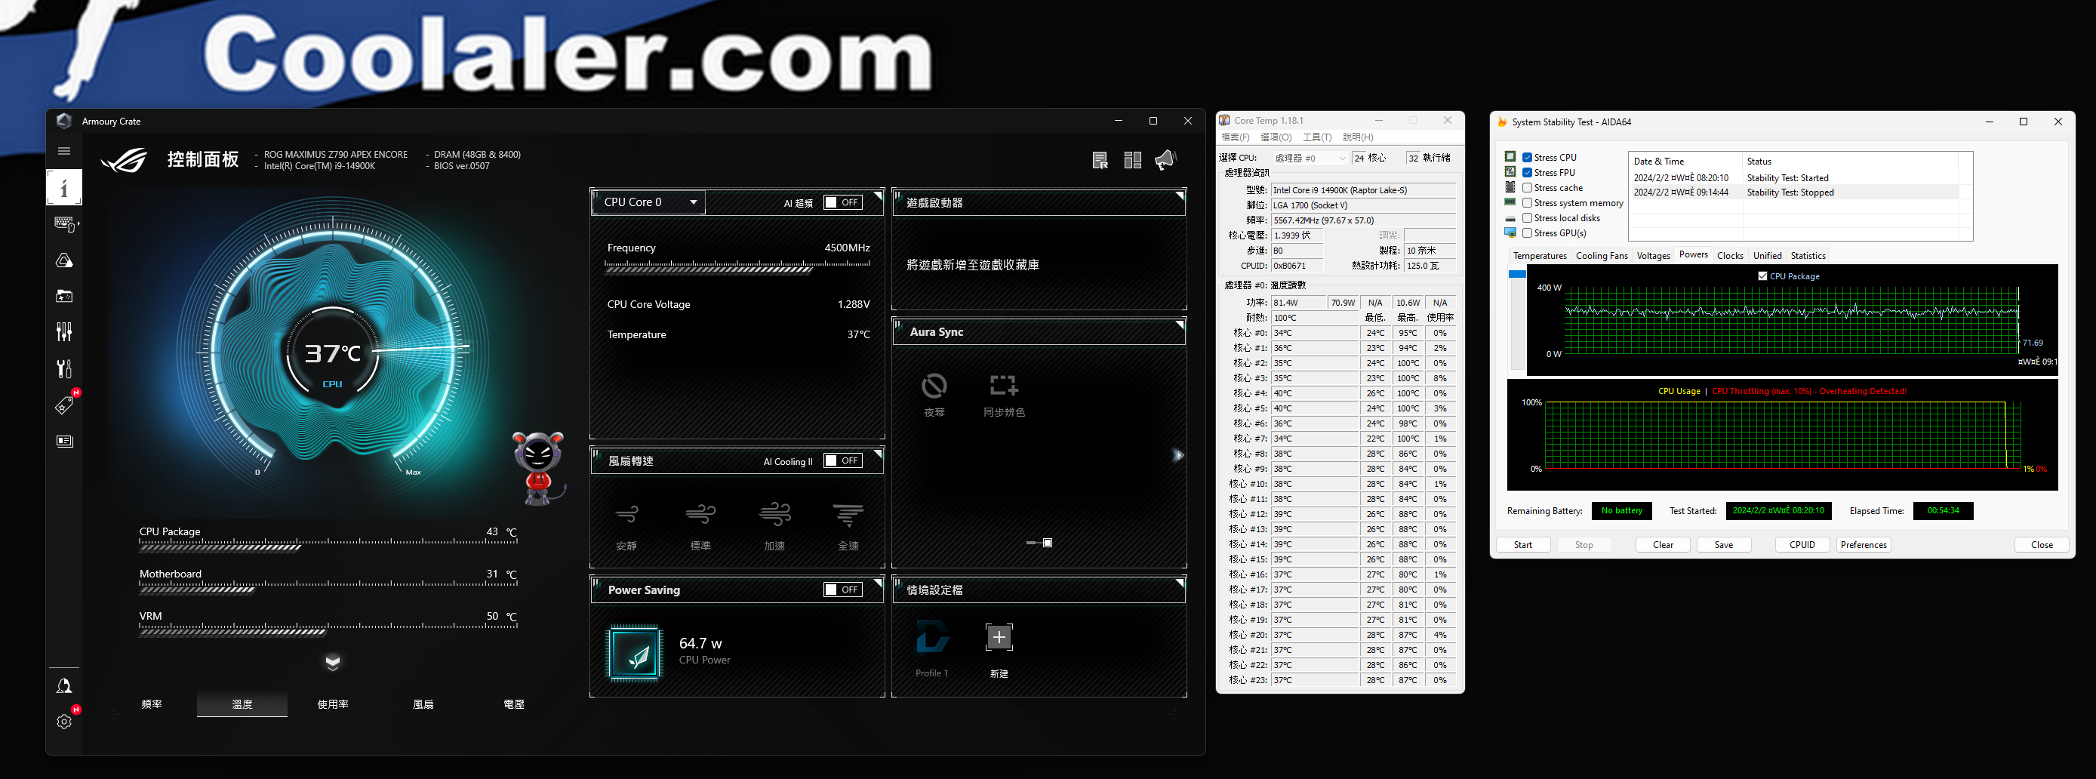The height and width of the screenshot is (779, 2096).
Task: Select the Silent fan mode icon
Action: pos(626,515)
